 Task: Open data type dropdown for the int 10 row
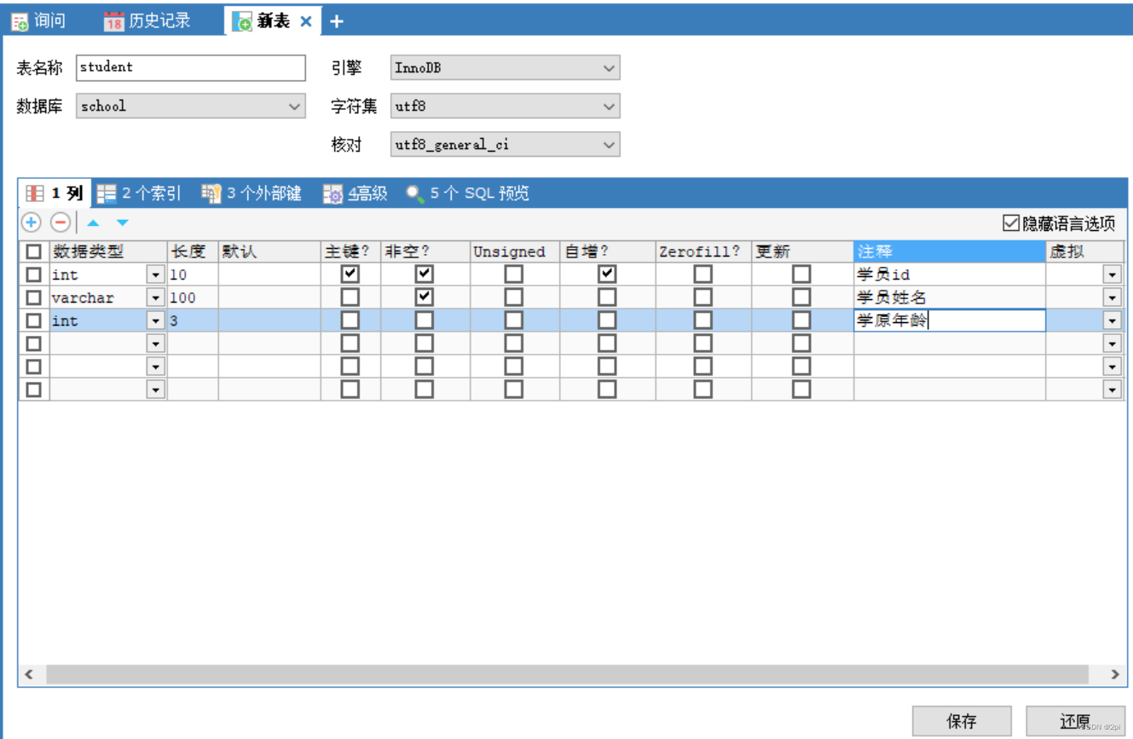click(x=155, y=274)
